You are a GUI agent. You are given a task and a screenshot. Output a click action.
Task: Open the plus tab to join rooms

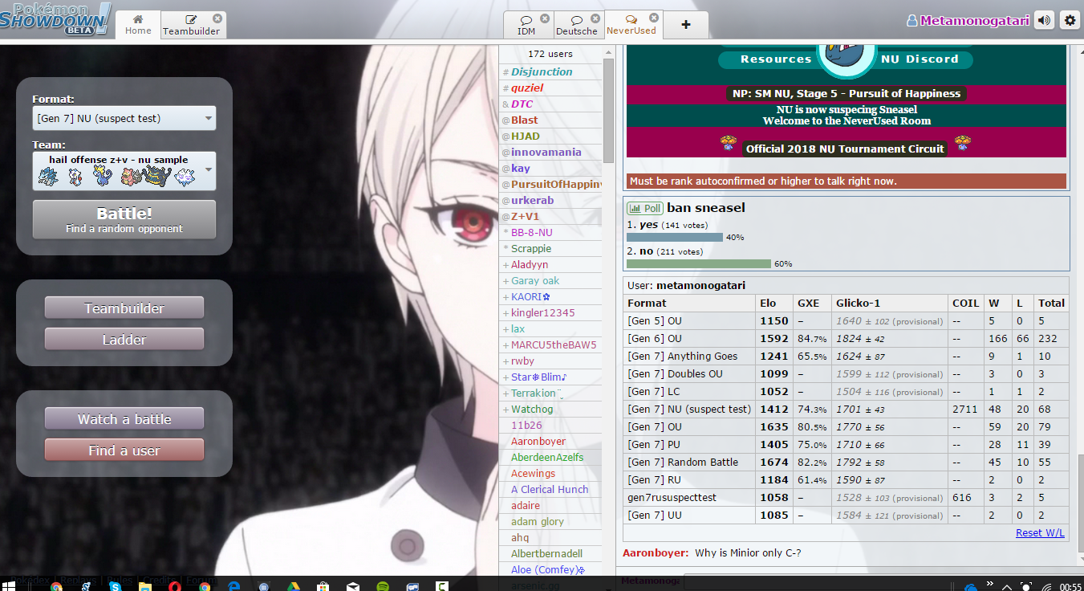point(686,25)
